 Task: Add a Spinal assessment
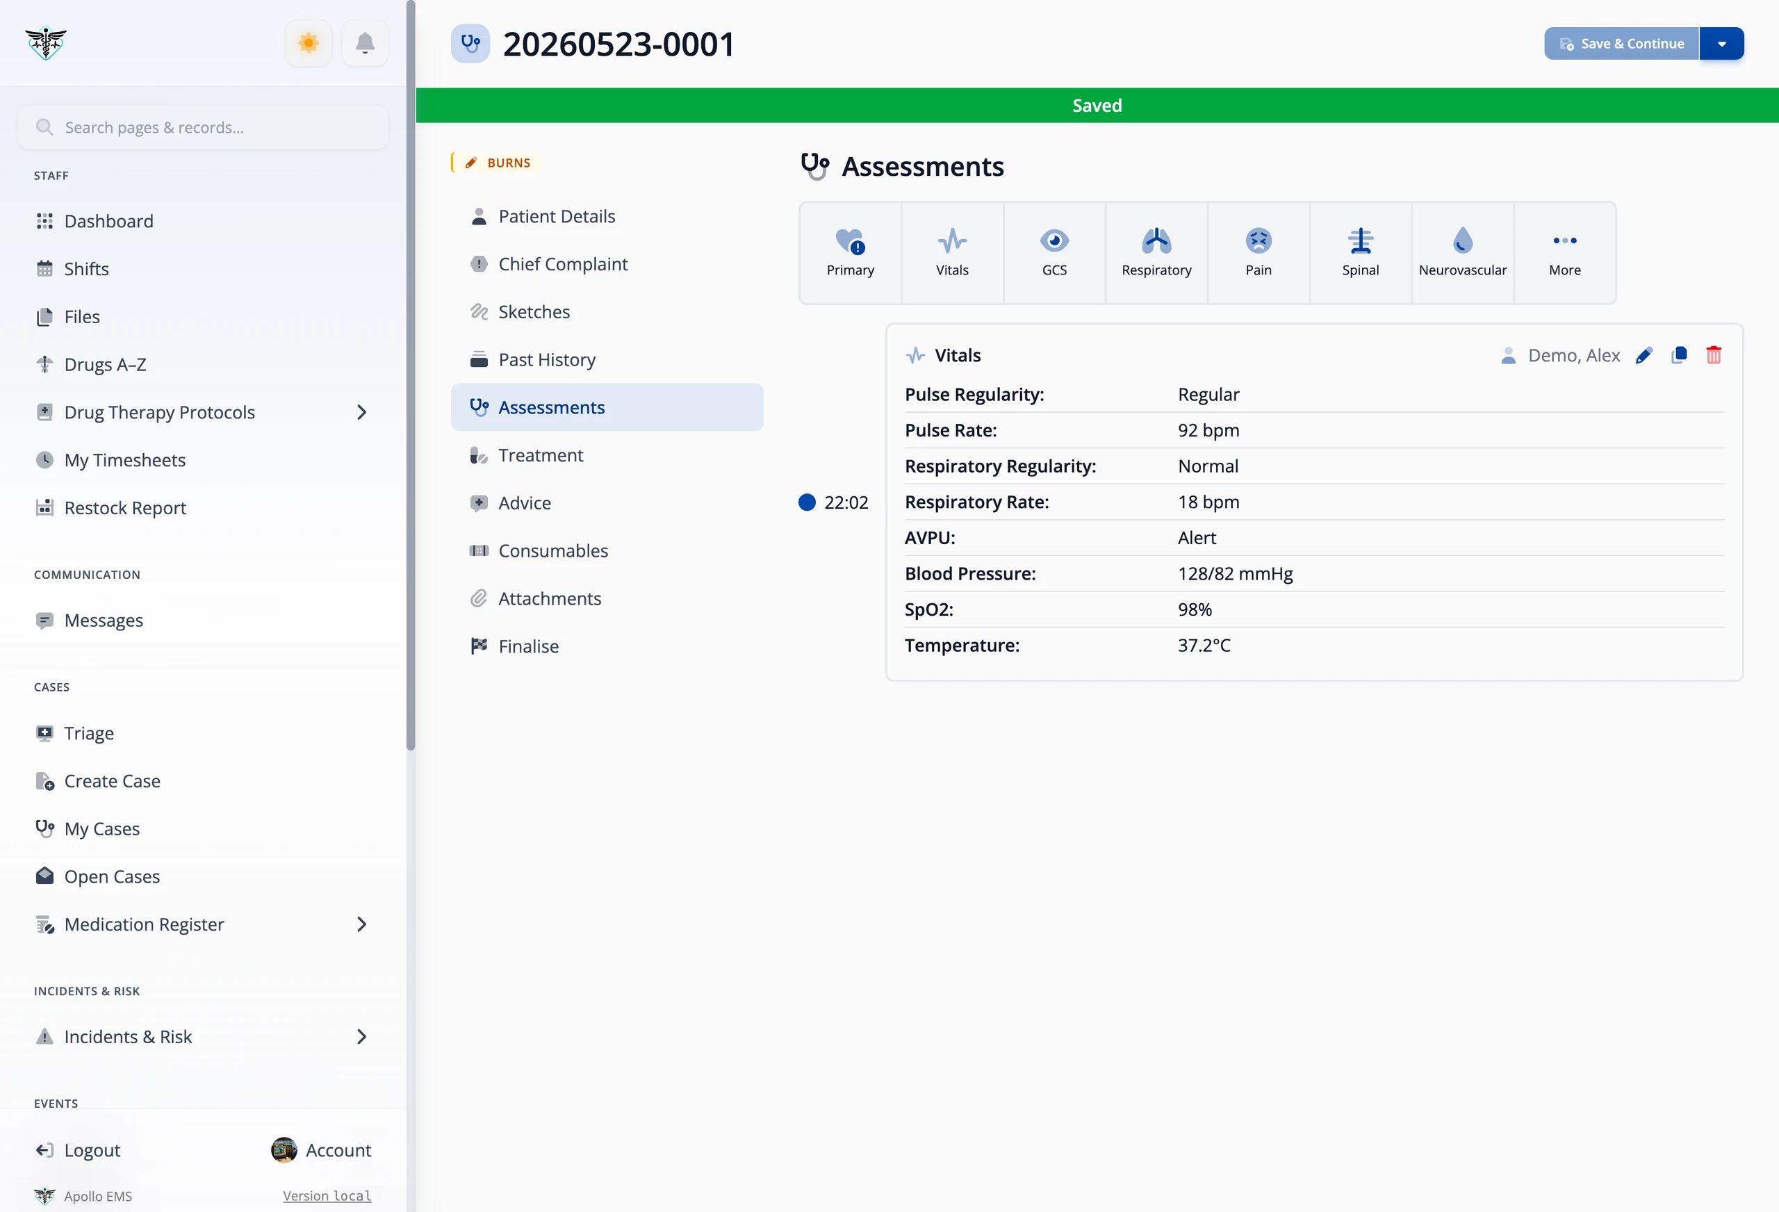pyautogui.click(x=1360, y=253)
